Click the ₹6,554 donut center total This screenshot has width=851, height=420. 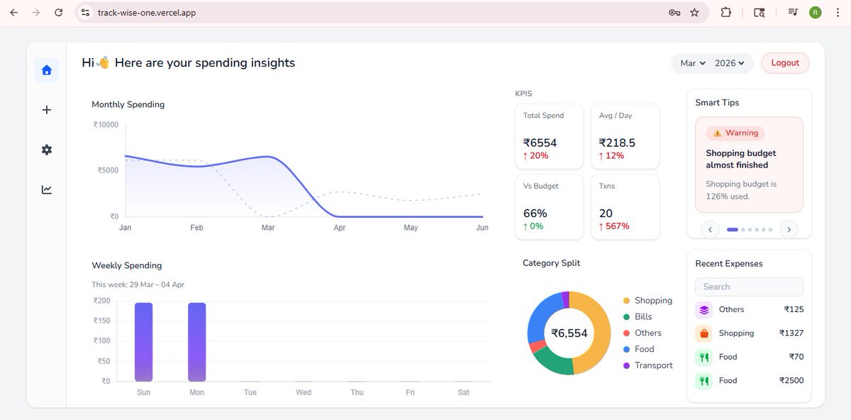569,333
